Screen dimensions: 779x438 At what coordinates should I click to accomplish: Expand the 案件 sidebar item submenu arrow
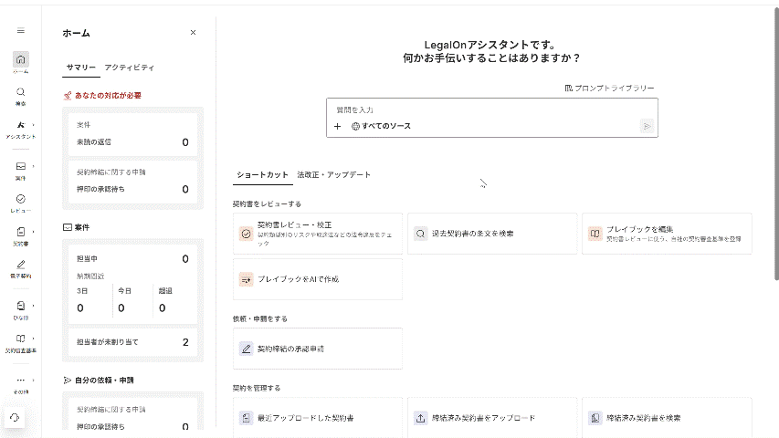coord(34,166)
